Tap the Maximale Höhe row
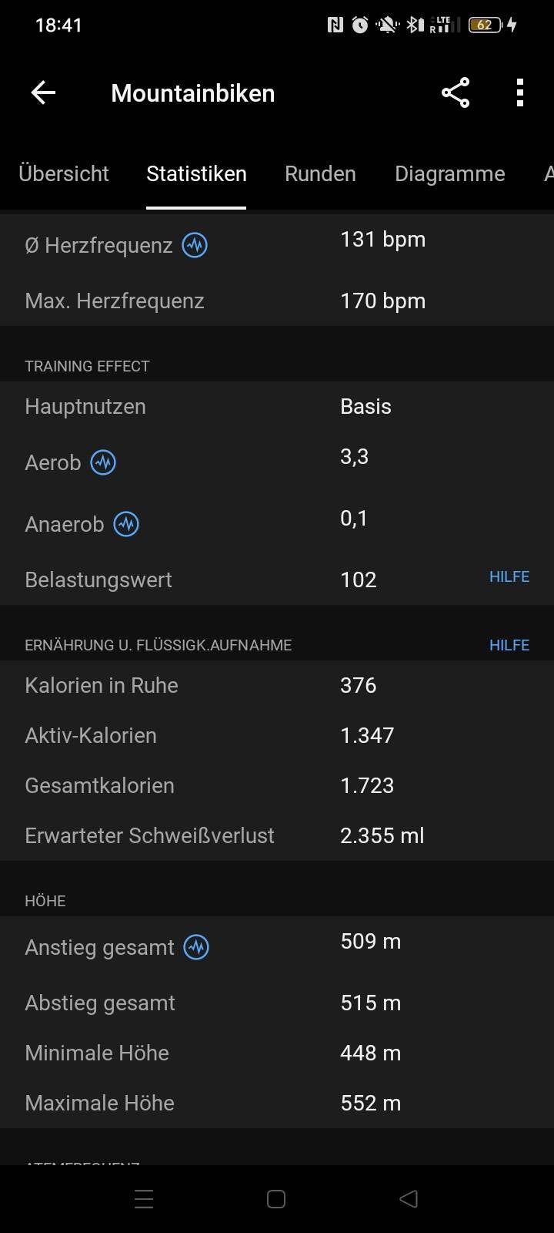Viewport: 554px width, 1233px height. (277, 1103)
